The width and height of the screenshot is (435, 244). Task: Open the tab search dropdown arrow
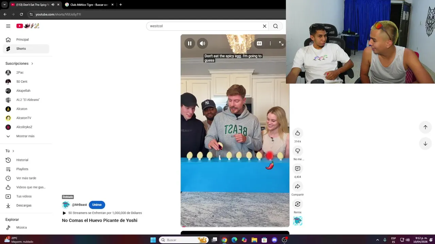(x=4, y=5)
